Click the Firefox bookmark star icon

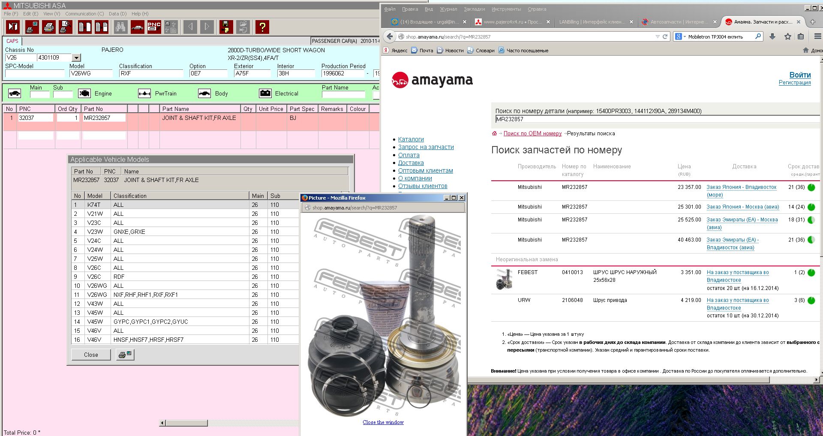click(787, 37)
